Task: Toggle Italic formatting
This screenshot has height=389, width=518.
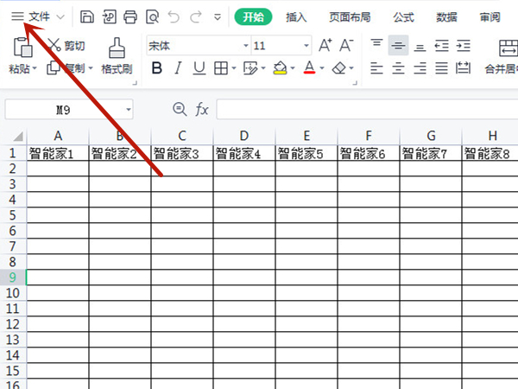Action: (178, 67)
